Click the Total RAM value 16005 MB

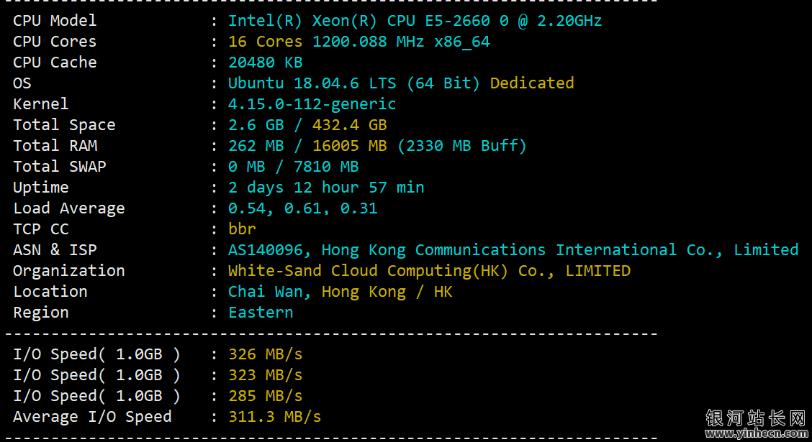point(350,146)
